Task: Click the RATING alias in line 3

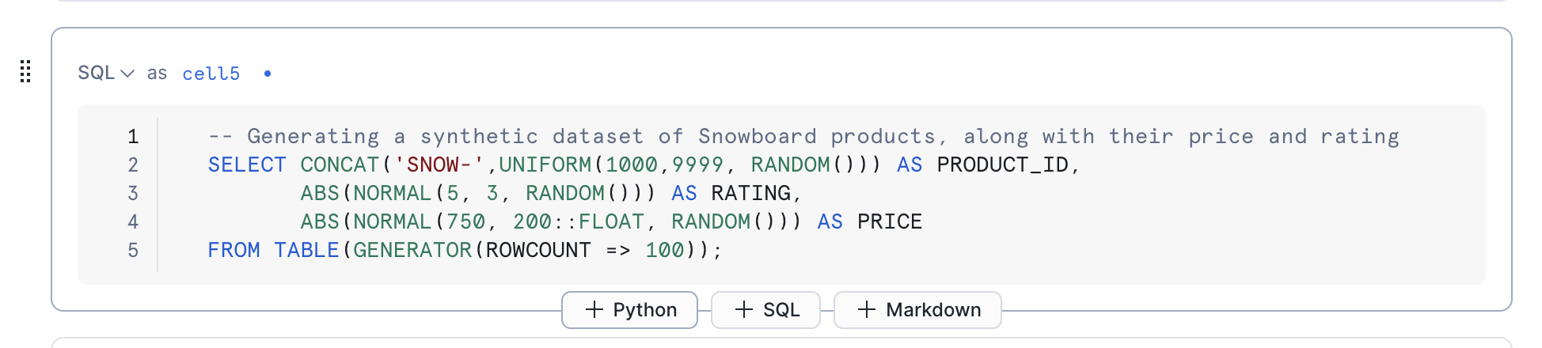Action: tap(750, 194)
